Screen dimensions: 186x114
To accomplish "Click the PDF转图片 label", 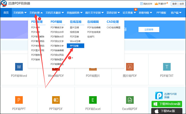I will pos(93,76).
